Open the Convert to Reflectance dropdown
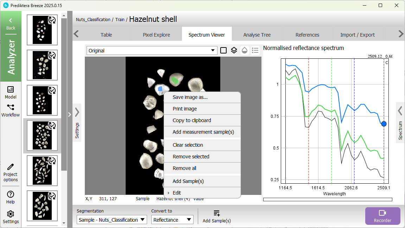405x228 pixels. click(172, 220)
